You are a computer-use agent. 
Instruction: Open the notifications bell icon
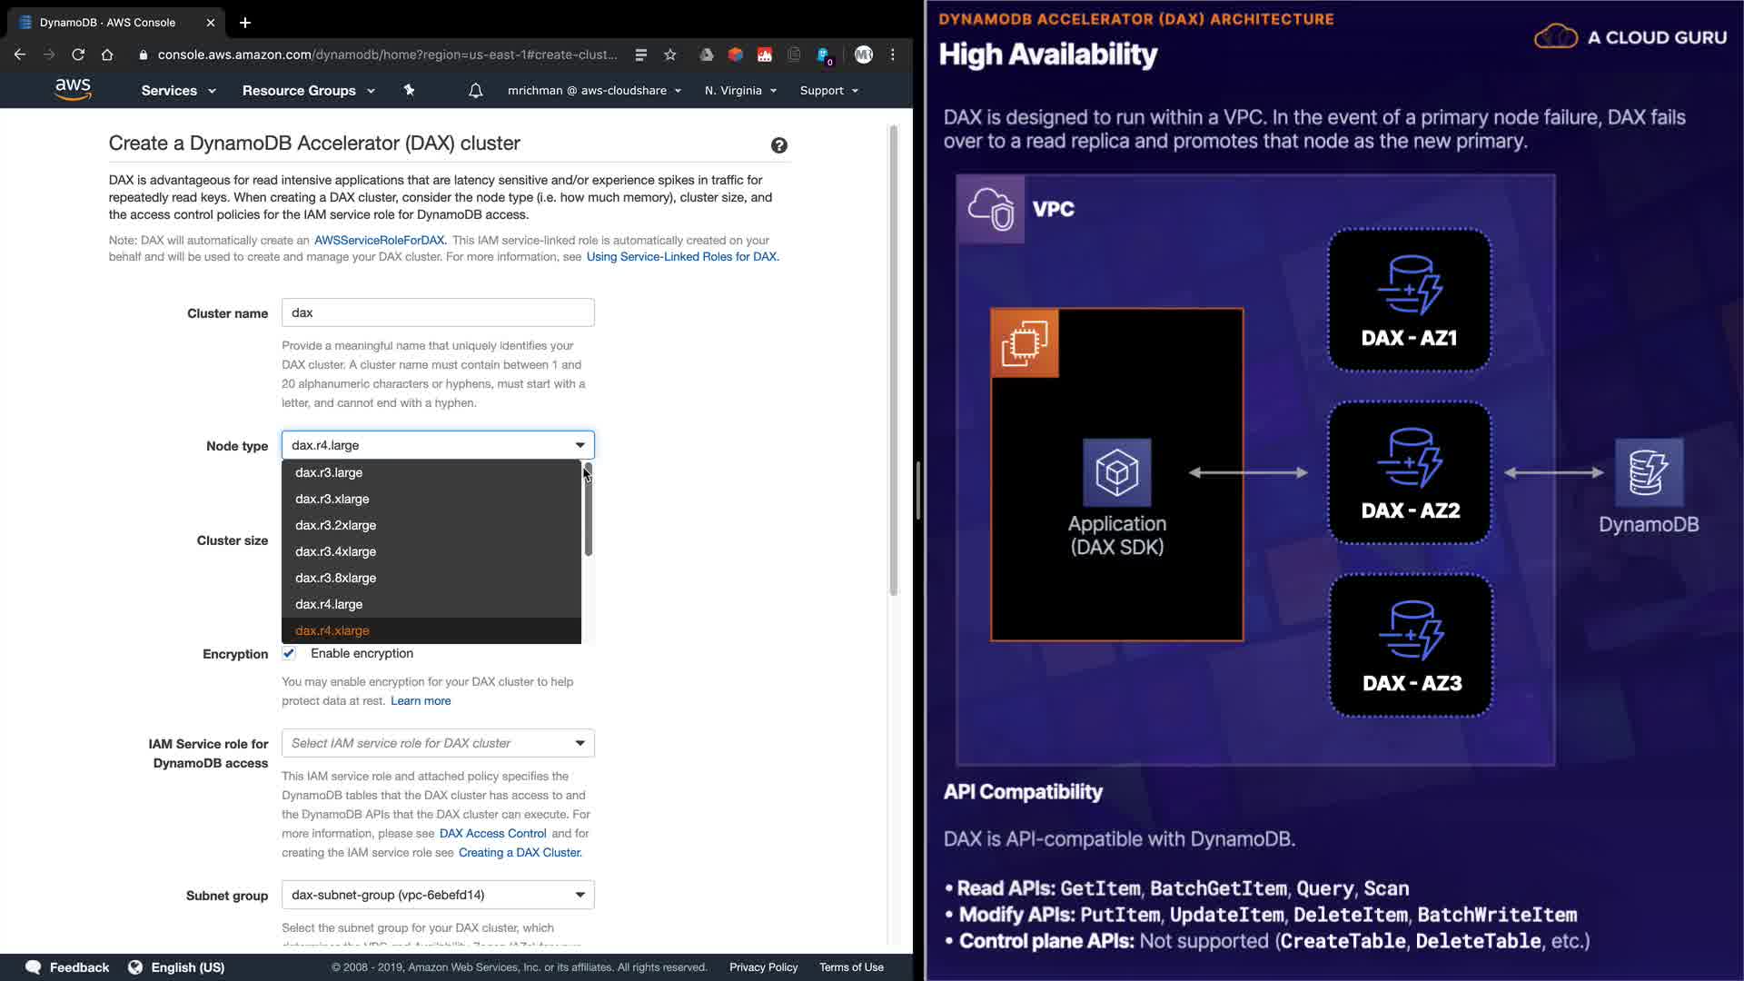[x=475, y=91]
